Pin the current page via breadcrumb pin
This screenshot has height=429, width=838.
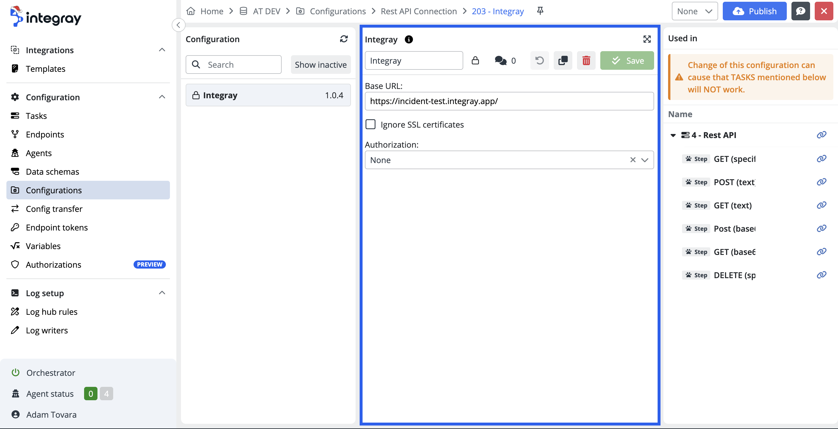click(x=540, y=11)
